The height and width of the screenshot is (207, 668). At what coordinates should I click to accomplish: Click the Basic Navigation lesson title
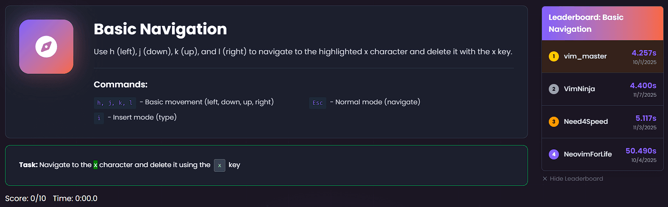pos(160,29)
